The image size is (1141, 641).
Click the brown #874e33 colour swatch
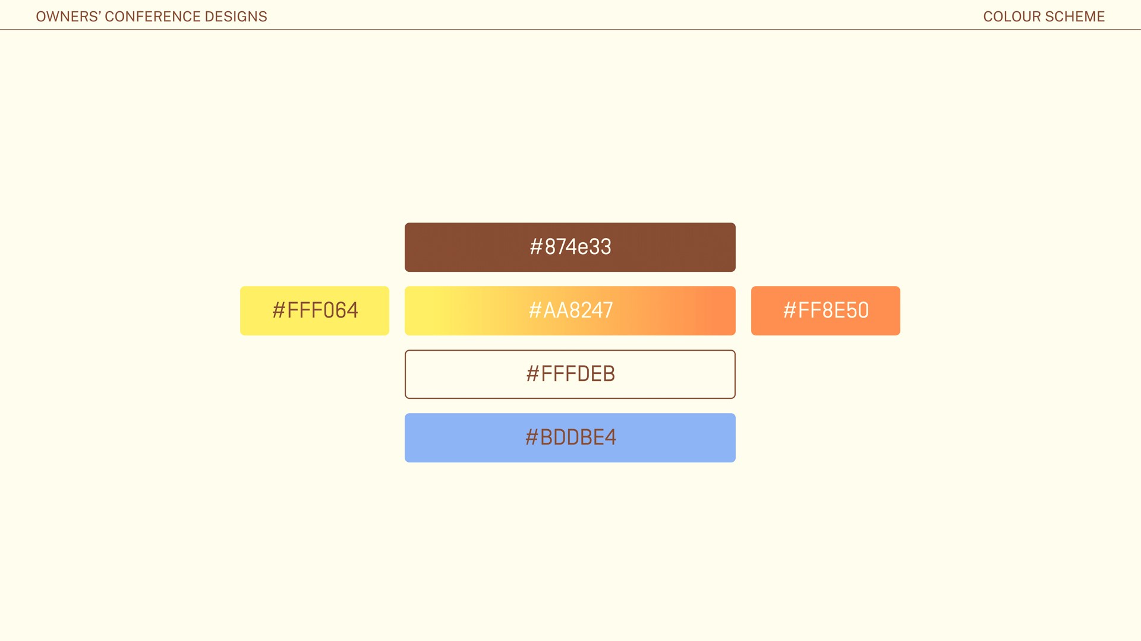click(x=452, y=247)
